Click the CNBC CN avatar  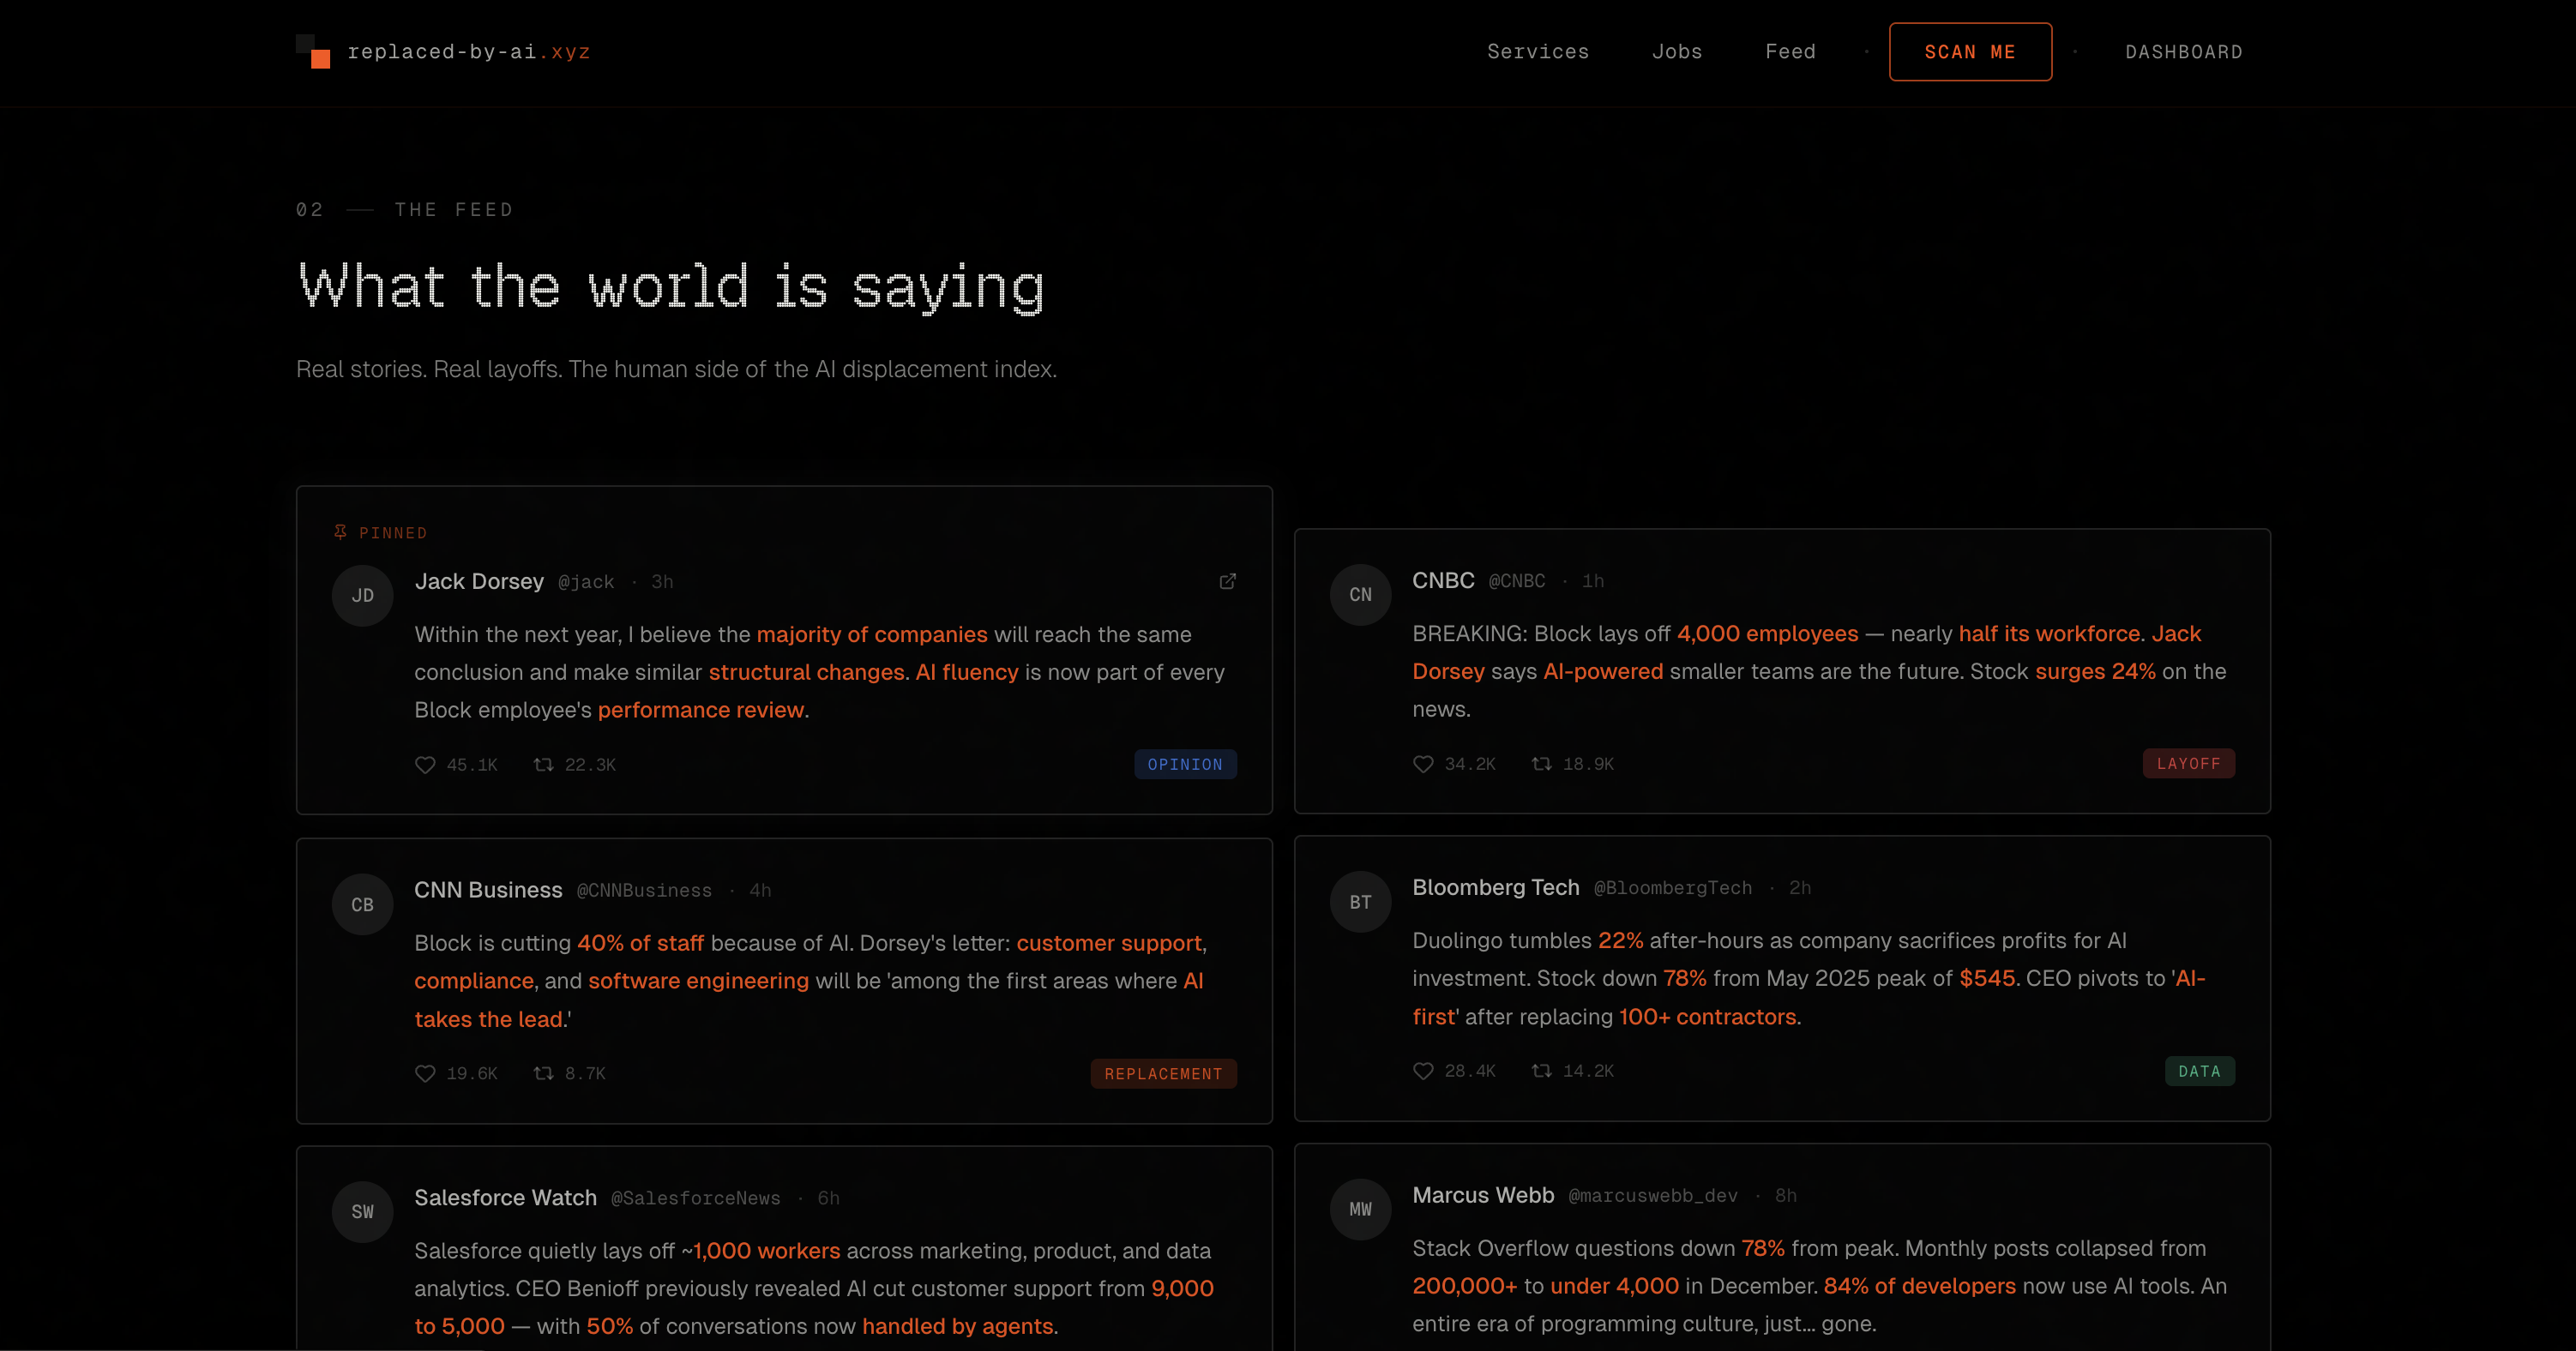coord(1360,594)
